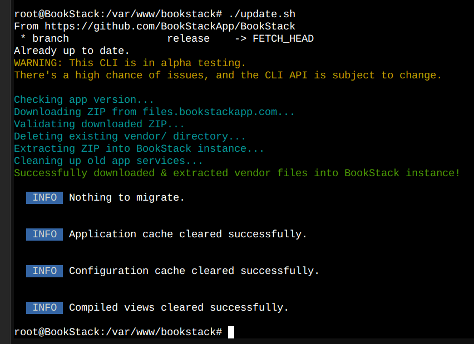Click the 'Already up to date.' line
This screenshot has width=474, height=344.
tap(72, 51)
